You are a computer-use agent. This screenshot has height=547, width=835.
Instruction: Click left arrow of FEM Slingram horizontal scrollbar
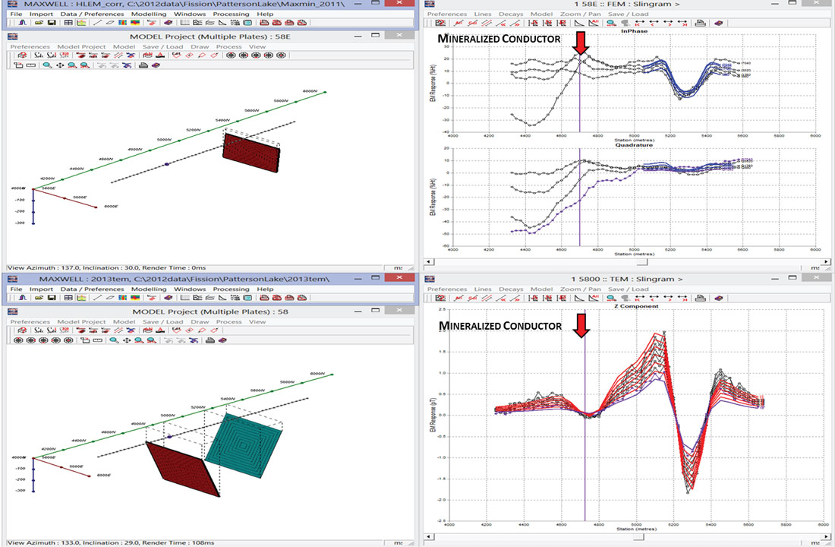[x=429, y=262]
